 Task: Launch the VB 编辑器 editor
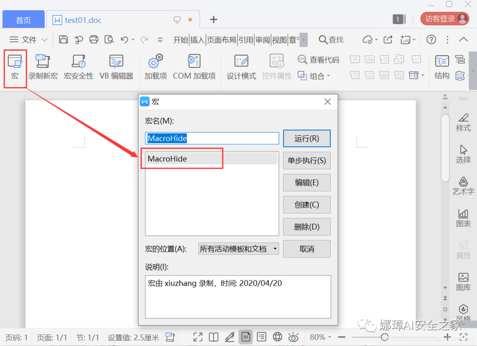pos(116,67)
